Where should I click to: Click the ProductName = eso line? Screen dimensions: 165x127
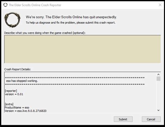point(17,108)
